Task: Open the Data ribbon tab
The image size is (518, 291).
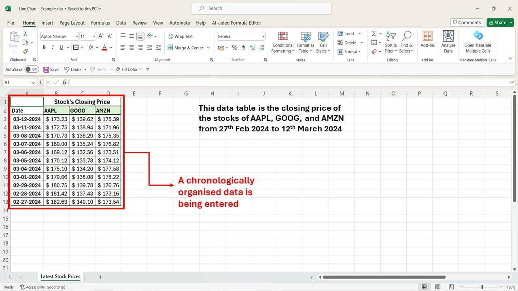Action: click(121, 23)
